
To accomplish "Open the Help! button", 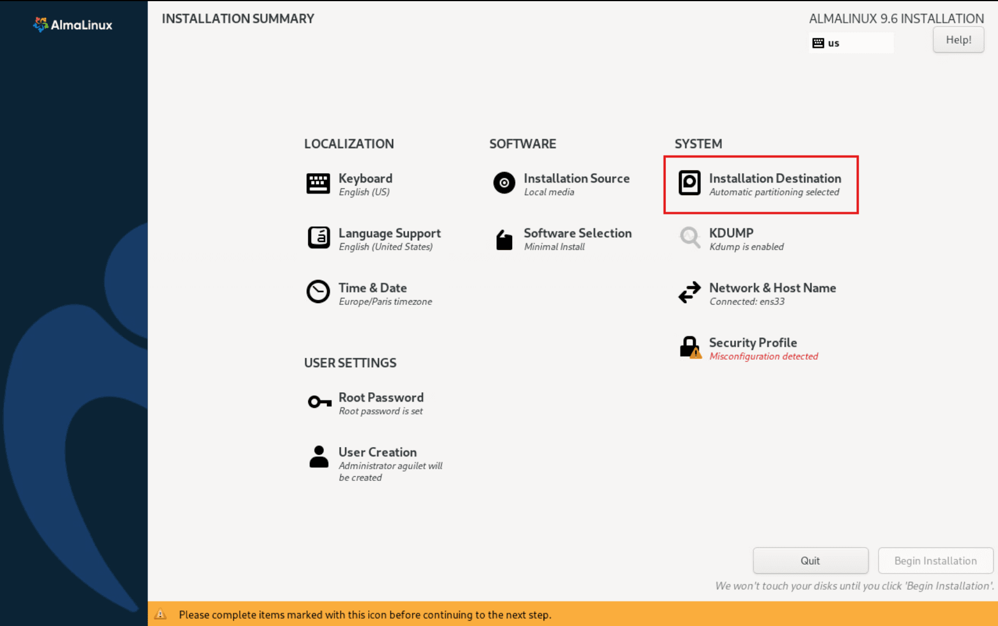I will click(x=958, y=40).
